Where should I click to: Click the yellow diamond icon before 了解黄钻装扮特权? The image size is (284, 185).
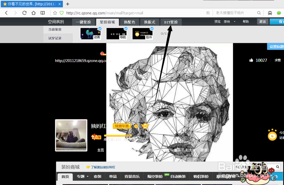pos(88,167)
